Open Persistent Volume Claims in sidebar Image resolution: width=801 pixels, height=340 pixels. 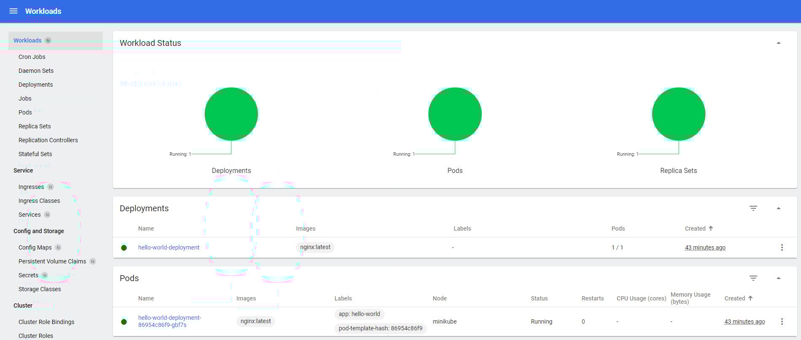pyautogui.click(x=52, y=261)
